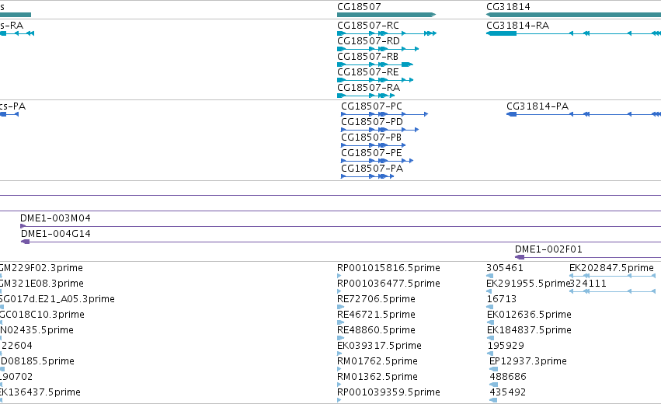Select transcript CG18507-RE

[368, 72]
